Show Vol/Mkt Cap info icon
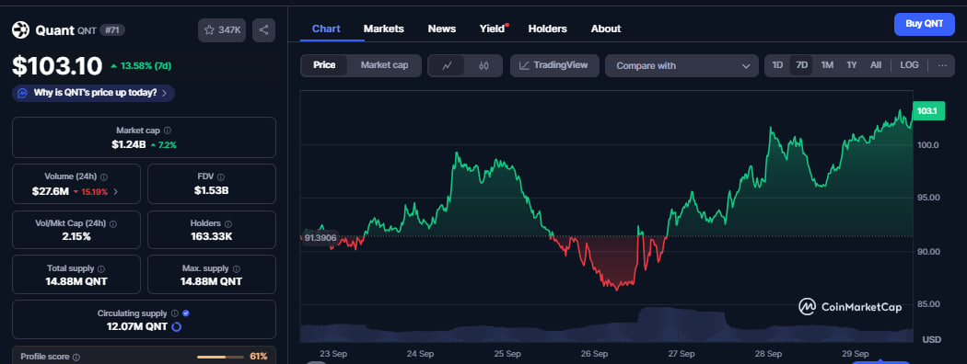The width and height of the screenshot is (967, 364). point(113,223)
